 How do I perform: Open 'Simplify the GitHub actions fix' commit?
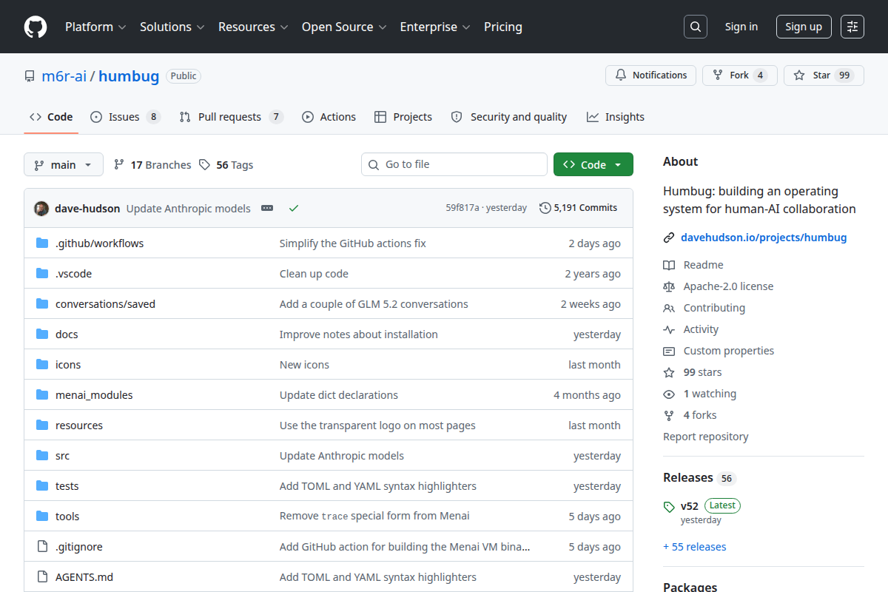click(x=353, y=243)
